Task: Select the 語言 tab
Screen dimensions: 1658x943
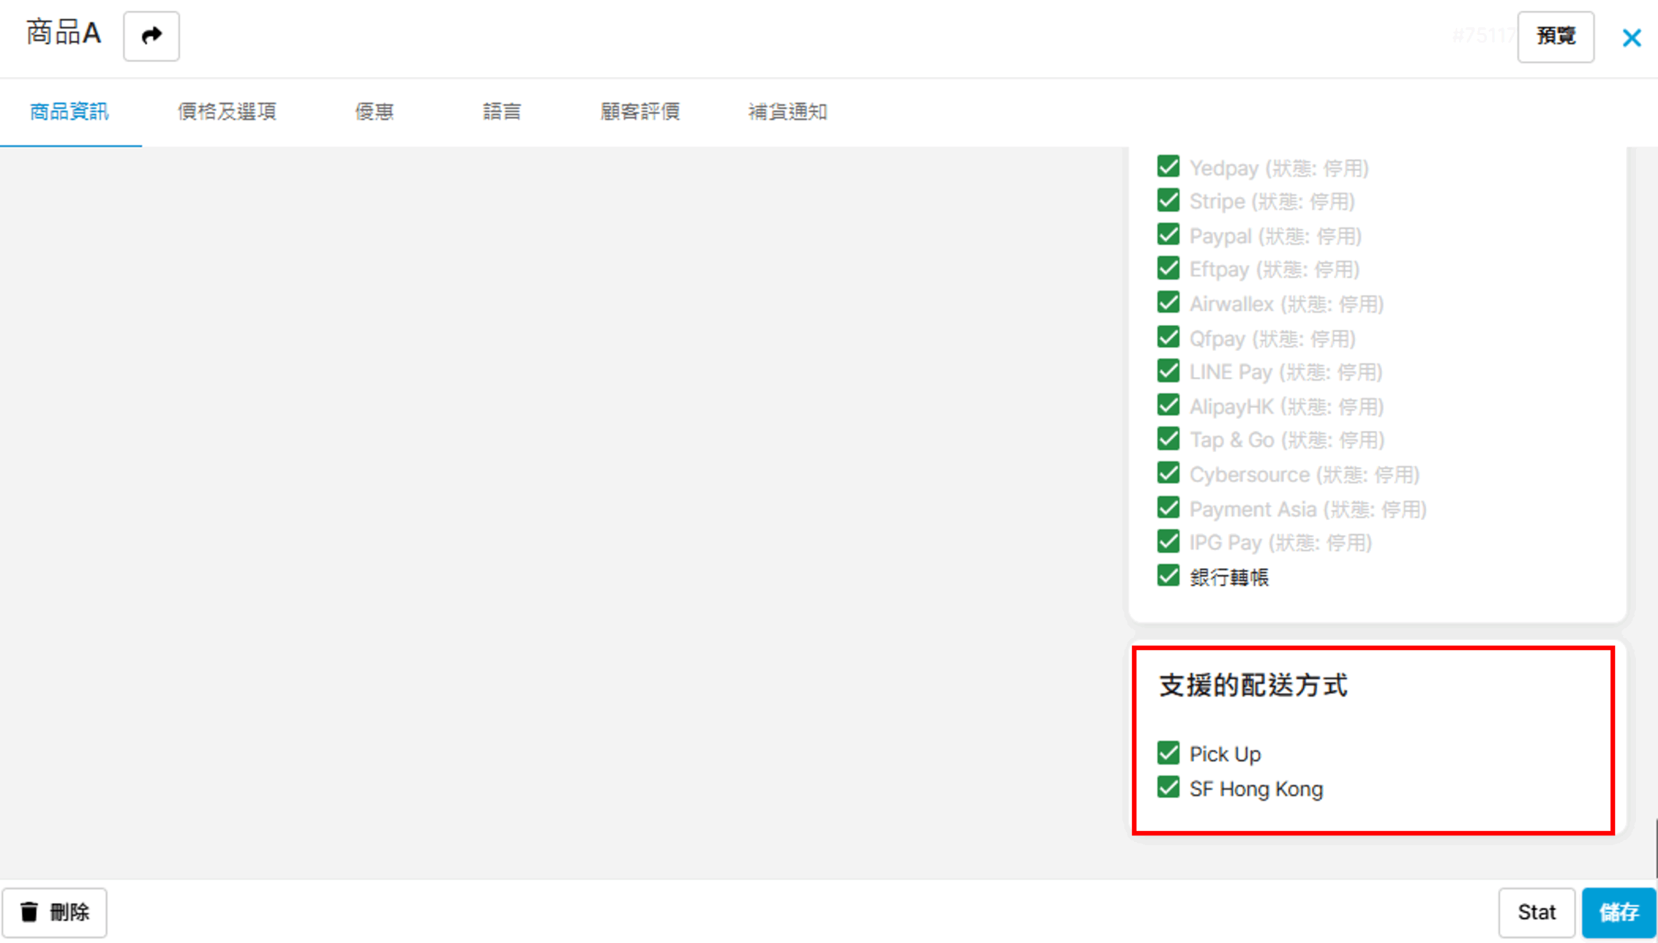Action: click(x=501, y=111)
